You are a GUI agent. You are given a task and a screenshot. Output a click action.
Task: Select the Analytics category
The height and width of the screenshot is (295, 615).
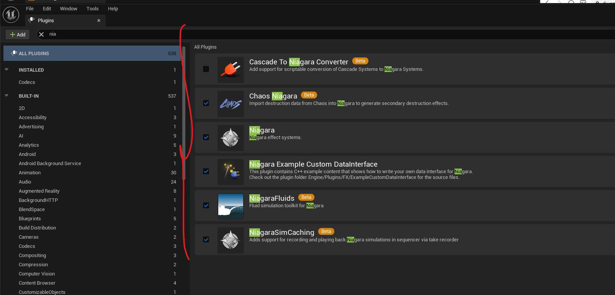92,145
